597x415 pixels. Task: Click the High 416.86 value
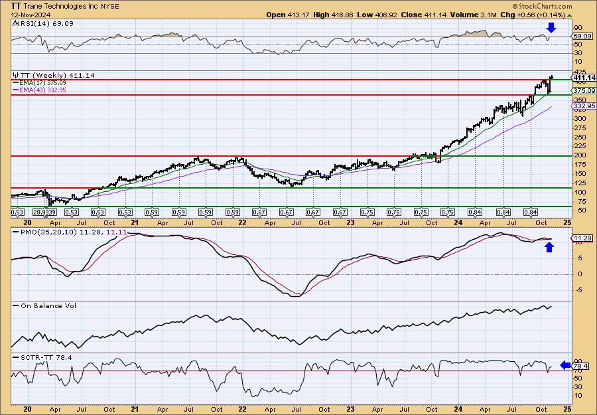pyautogui.click(x=333, y=15)
